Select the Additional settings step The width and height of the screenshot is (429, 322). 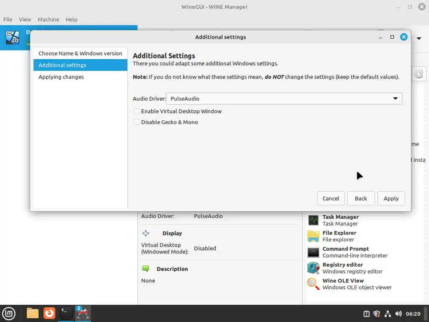80,65
